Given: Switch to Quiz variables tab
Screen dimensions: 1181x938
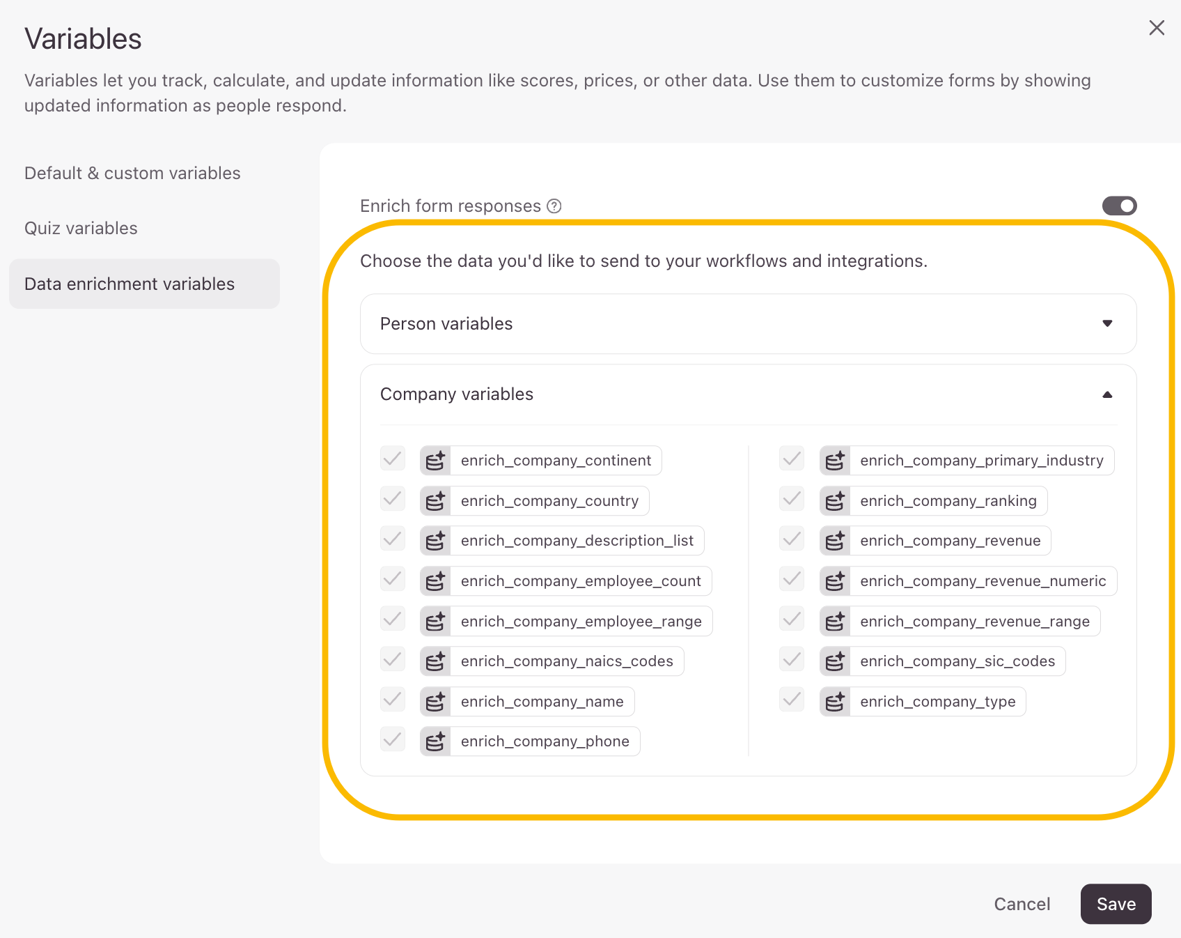Looking at the screenshot, I should pyautogui.click(x=81, y=229).
